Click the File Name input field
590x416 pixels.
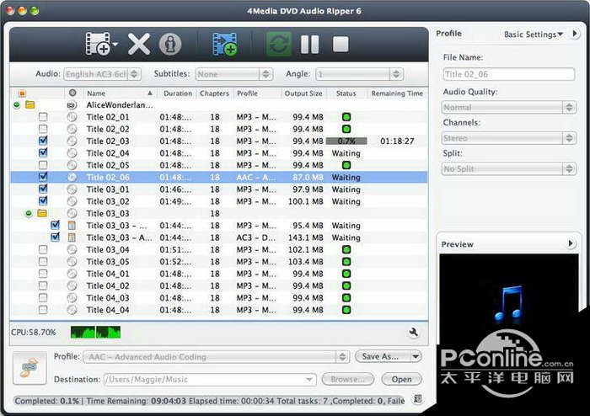tap(509, 74)
